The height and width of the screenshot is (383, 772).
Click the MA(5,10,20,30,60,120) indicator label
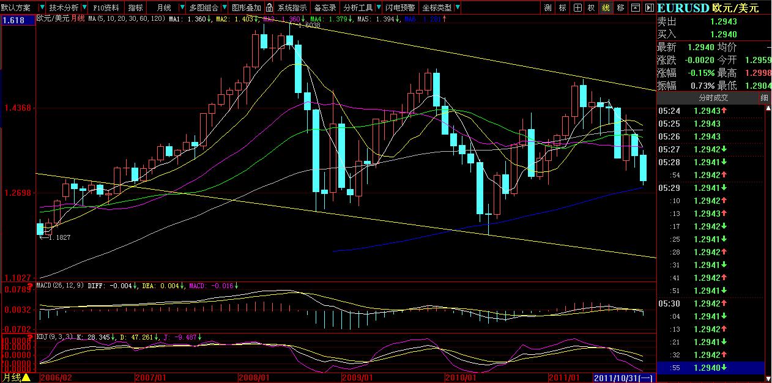pos(127,19)
